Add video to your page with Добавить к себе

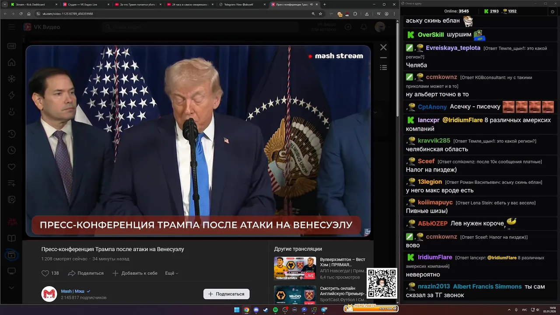(135, 273)
